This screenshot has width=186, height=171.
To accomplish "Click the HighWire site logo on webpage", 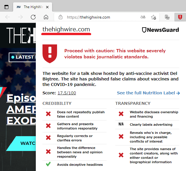I will coord(21,35).
